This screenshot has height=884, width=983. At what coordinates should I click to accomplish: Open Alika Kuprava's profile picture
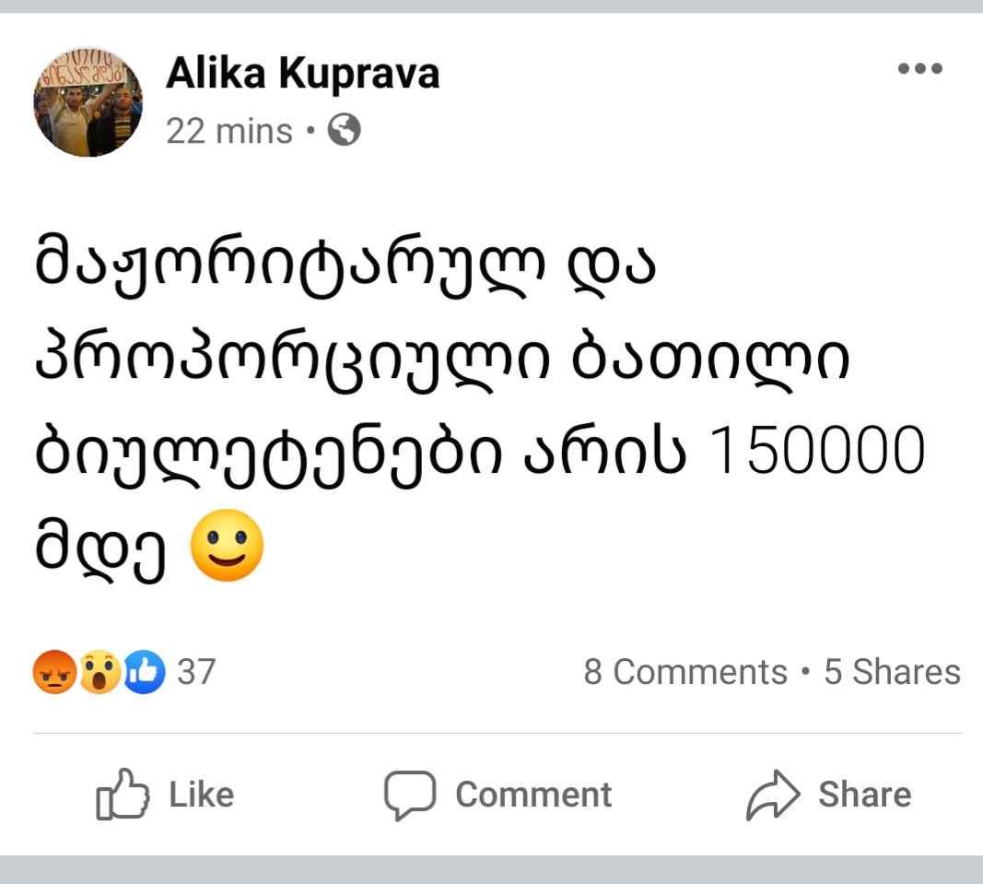coord(88,101)
